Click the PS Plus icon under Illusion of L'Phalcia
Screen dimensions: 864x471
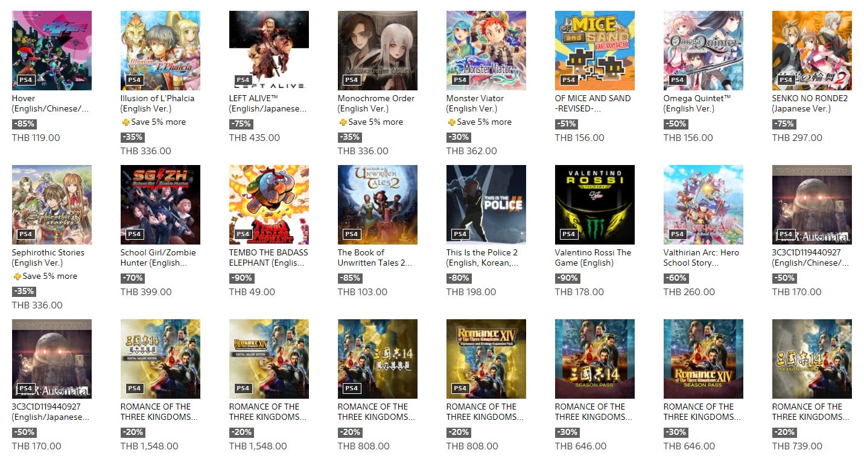(125, 122)
